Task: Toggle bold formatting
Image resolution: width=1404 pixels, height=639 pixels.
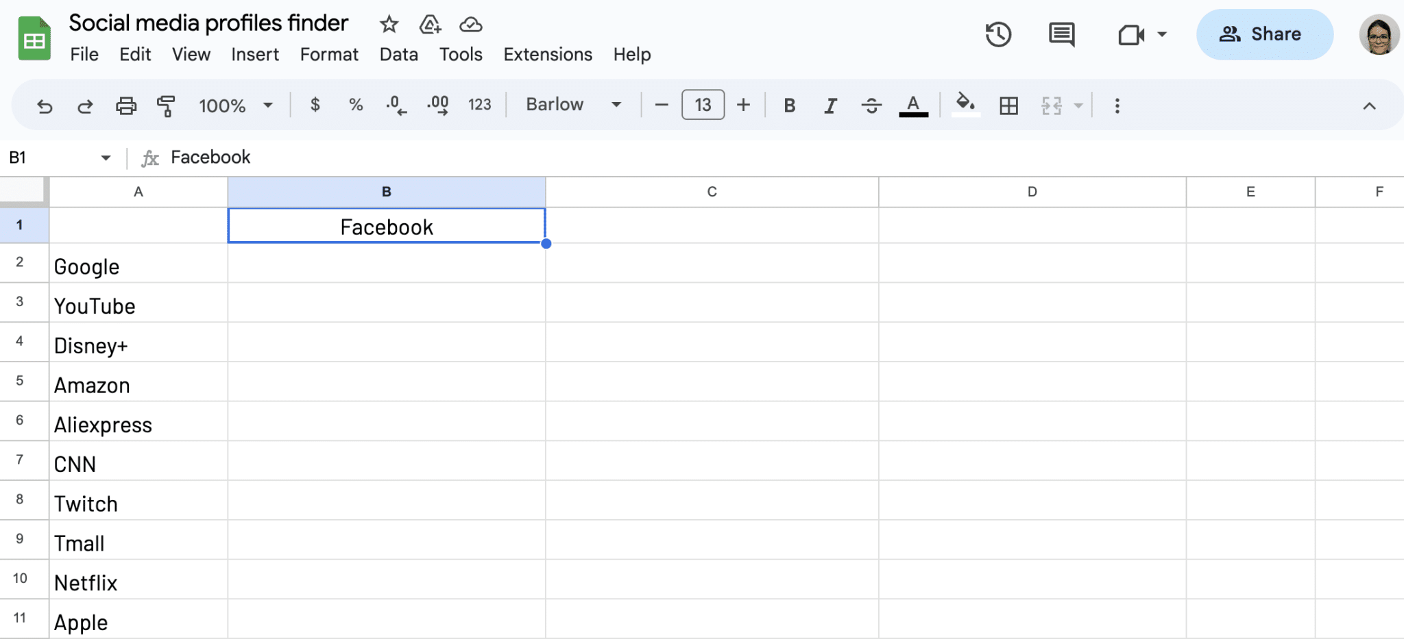Action: 789,105
